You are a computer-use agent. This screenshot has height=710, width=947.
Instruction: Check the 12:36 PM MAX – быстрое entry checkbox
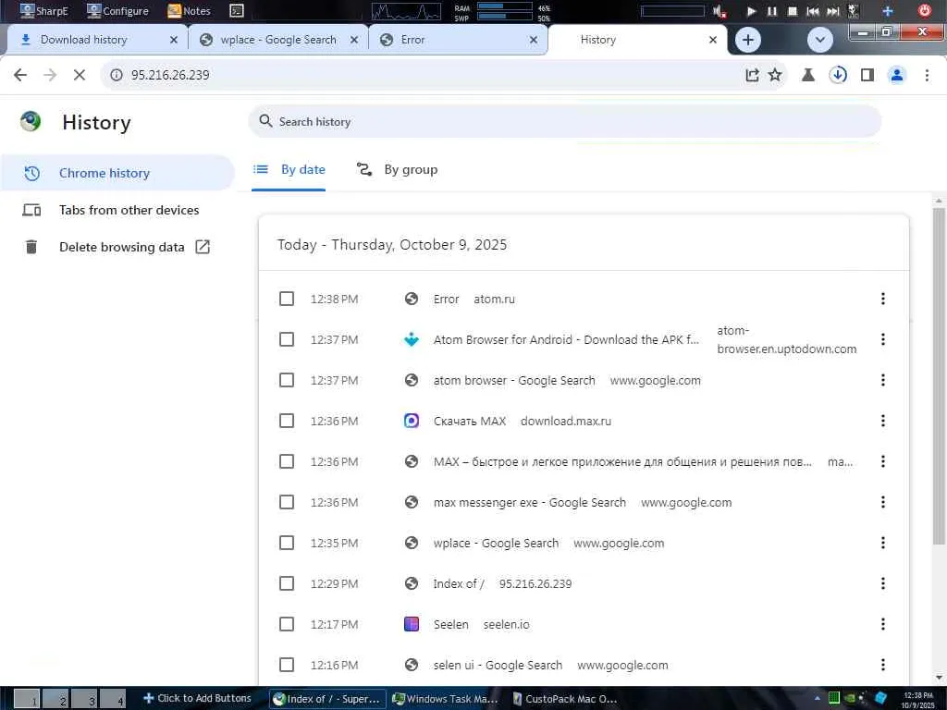[x=287, y=461]
